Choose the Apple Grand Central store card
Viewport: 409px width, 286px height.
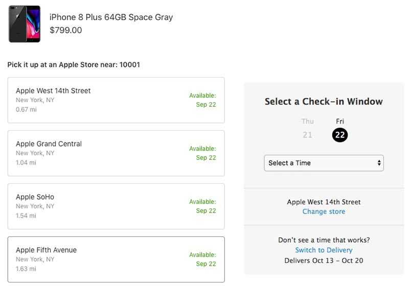[x=116, y=153]
